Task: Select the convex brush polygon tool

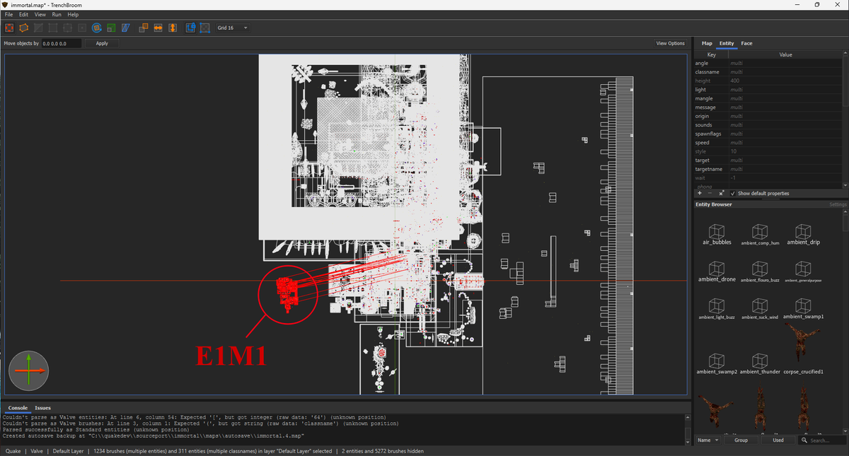Action: click(23, 28)
